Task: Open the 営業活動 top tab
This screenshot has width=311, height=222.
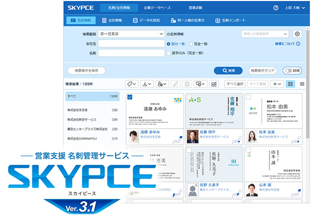Action: tap(195, 8)
